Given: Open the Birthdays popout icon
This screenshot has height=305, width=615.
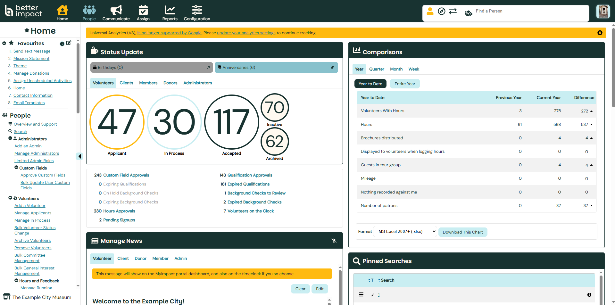Looking at the screenshot, I should (x=208, y=67).
